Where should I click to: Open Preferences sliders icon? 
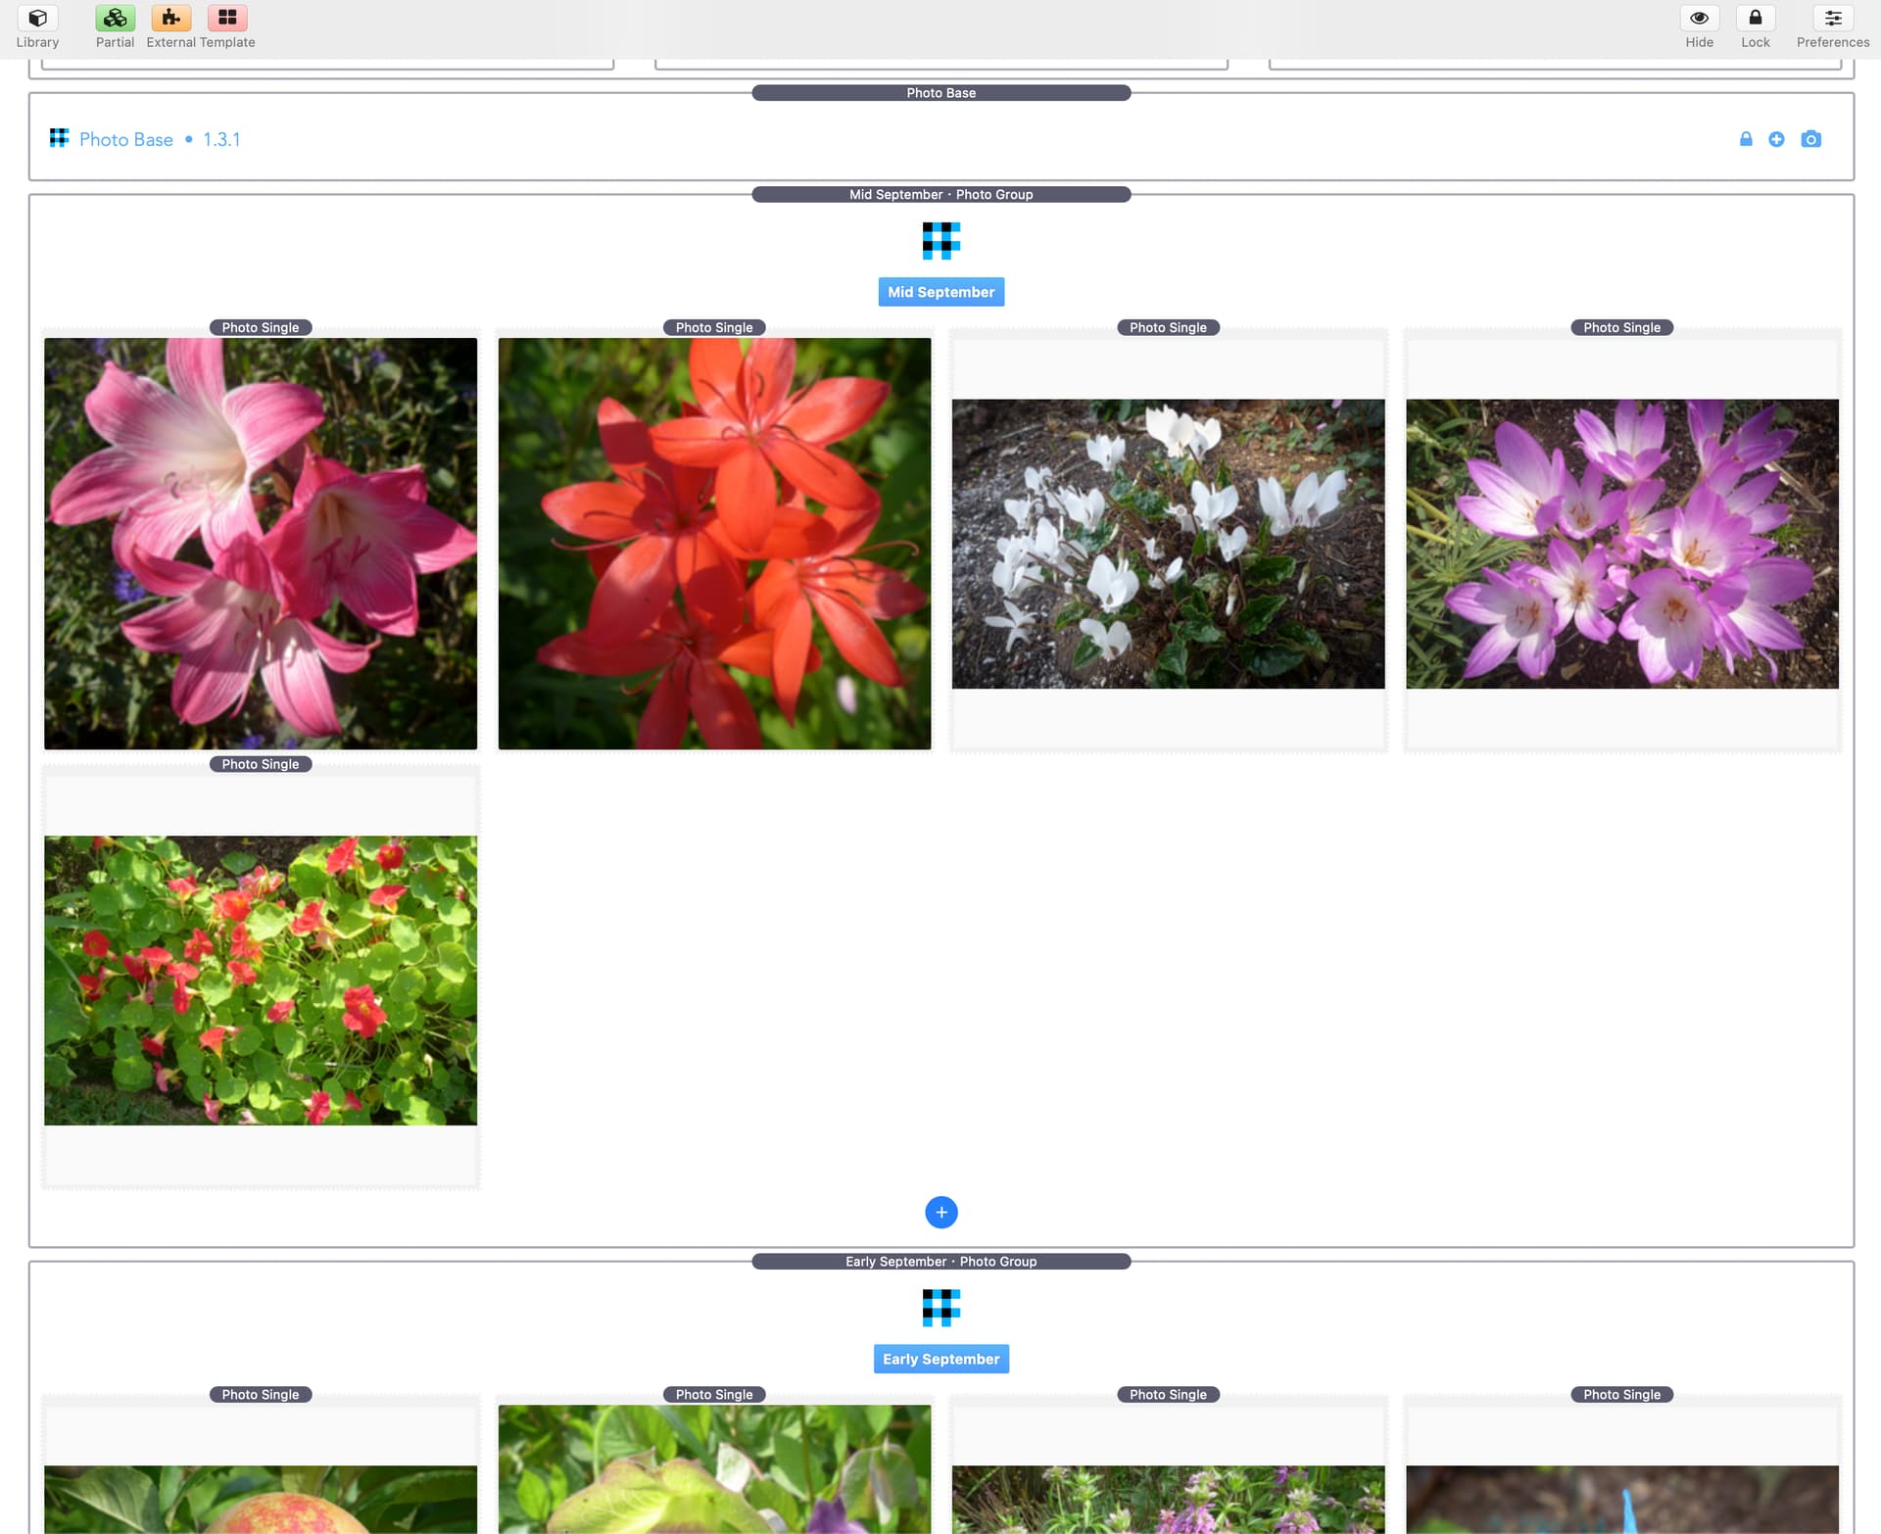pos(1832,19)
